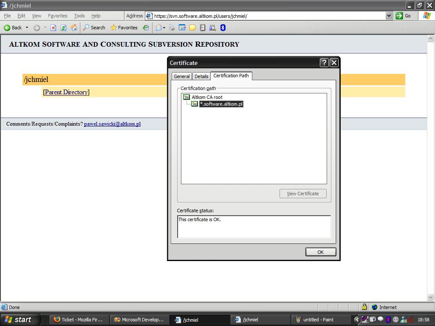Click the Refresh page icon
Viewport: 435px width, 326px height.
click(63, 28)
